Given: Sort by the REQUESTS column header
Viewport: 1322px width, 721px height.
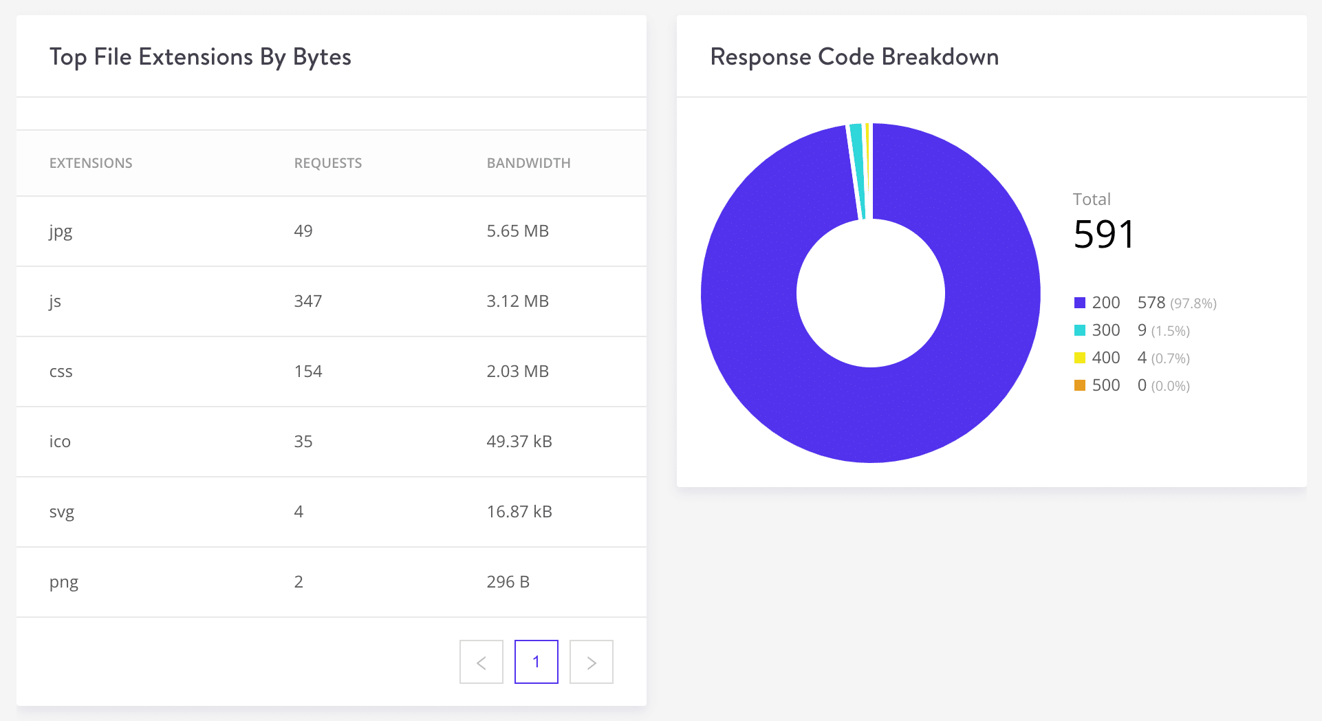Looking at the screenshot, I should [328, 163].
